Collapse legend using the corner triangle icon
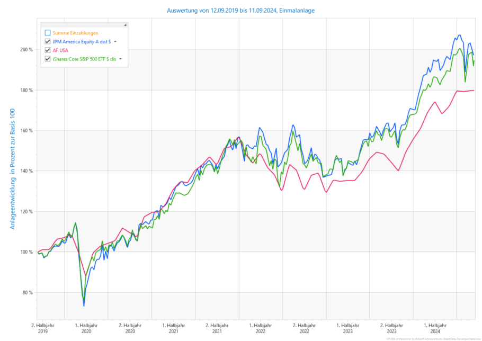482x341 pixels. (125, 25)
